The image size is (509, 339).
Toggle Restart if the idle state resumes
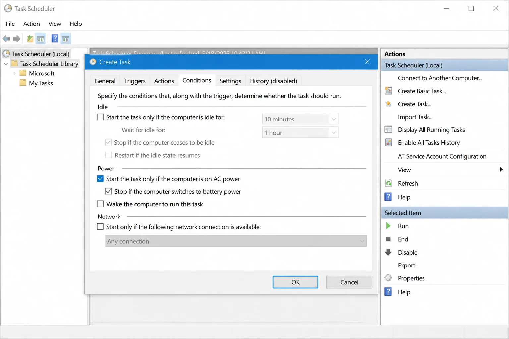tap(108, 155)
